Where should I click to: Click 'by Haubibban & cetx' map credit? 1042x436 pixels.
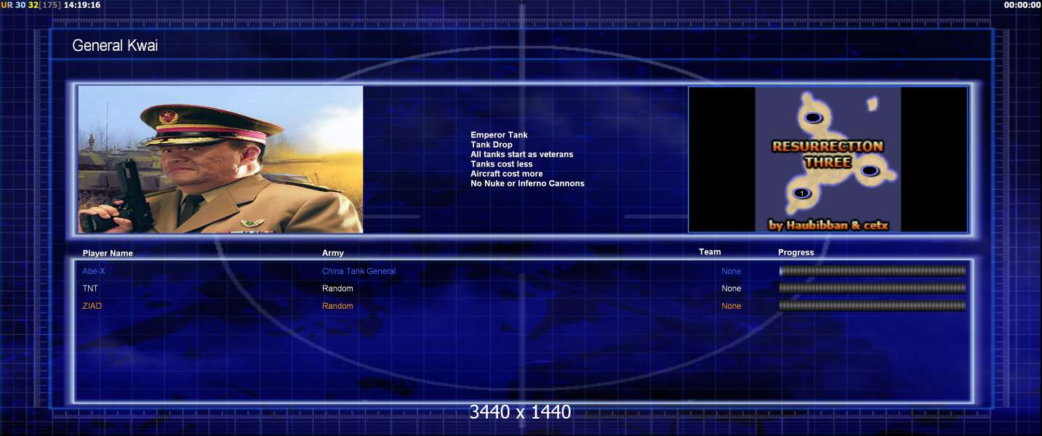tap(828, 225)
